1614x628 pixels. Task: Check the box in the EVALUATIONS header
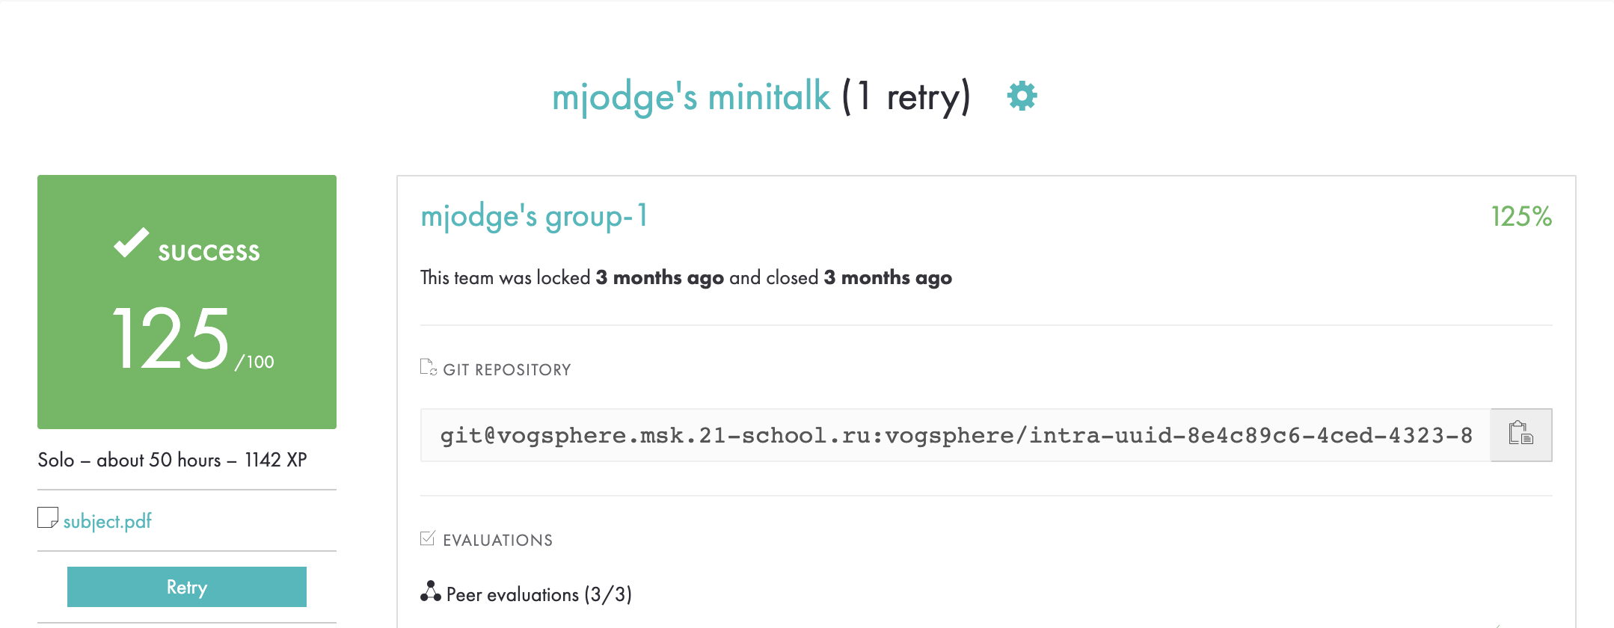click(428, 538)
